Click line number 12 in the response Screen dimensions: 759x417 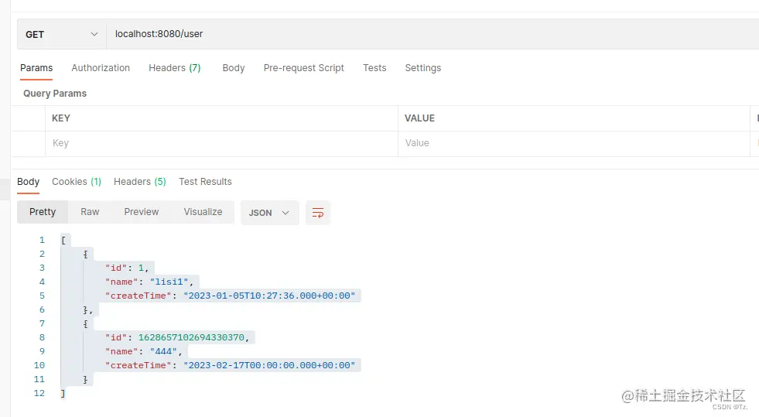point(39,393)
